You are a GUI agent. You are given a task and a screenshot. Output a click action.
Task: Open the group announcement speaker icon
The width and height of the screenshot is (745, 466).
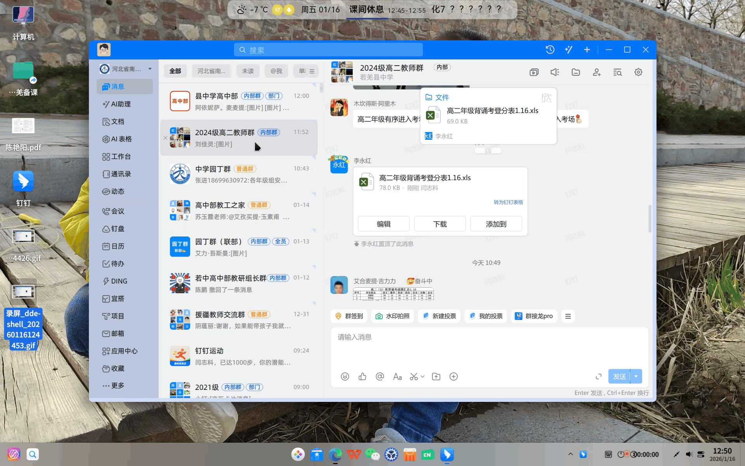tap(554, 72)
